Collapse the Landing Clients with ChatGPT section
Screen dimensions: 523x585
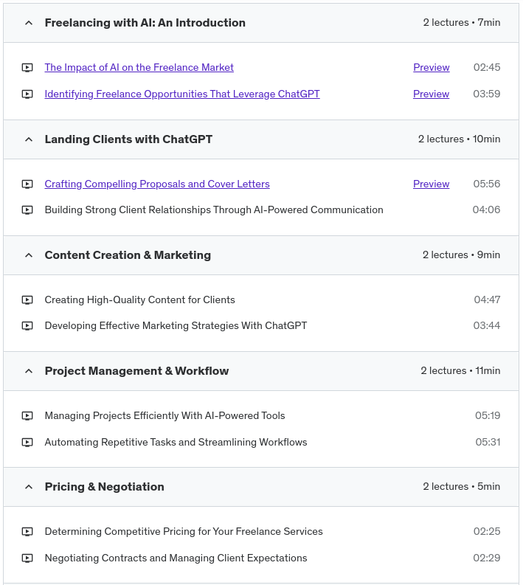29,139
